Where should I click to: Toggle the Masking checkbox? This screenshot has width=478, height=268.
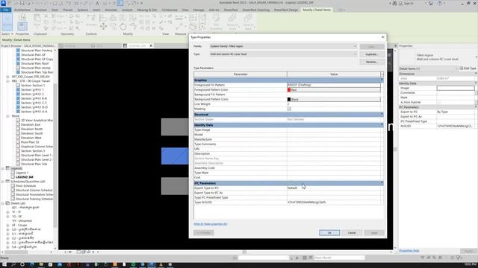click(x=289, y=109)
